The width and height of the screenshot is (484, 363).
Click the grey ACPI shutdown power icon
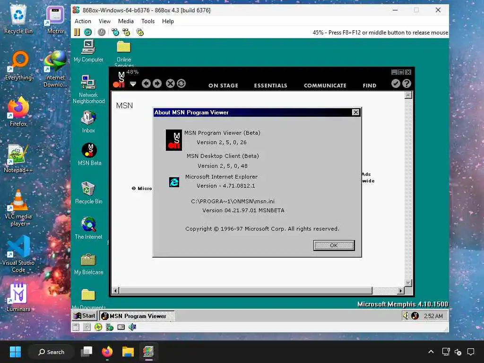pos(102,32)
